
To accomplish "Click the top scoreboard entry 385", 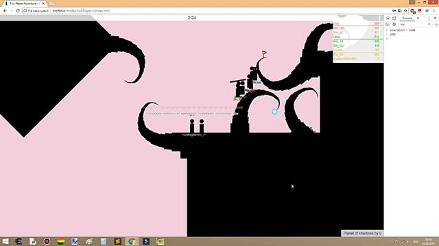I will click(x=357, y=24).
